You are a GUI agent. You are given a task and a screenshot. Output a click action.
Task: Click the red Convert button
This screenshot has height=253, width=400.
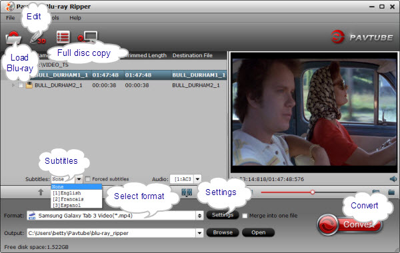click(x=350, y=224)
